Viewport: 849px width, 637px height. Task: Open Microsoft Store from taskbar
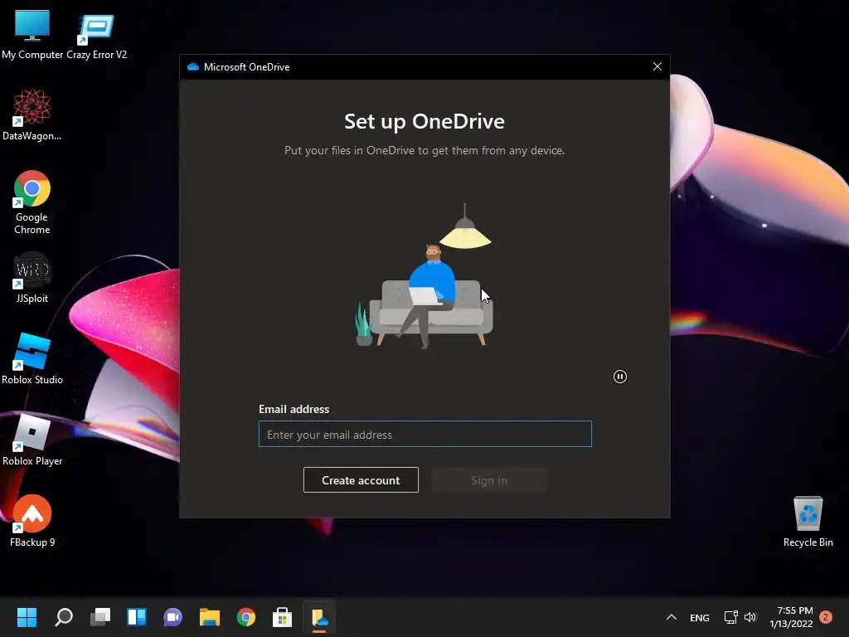282,617
